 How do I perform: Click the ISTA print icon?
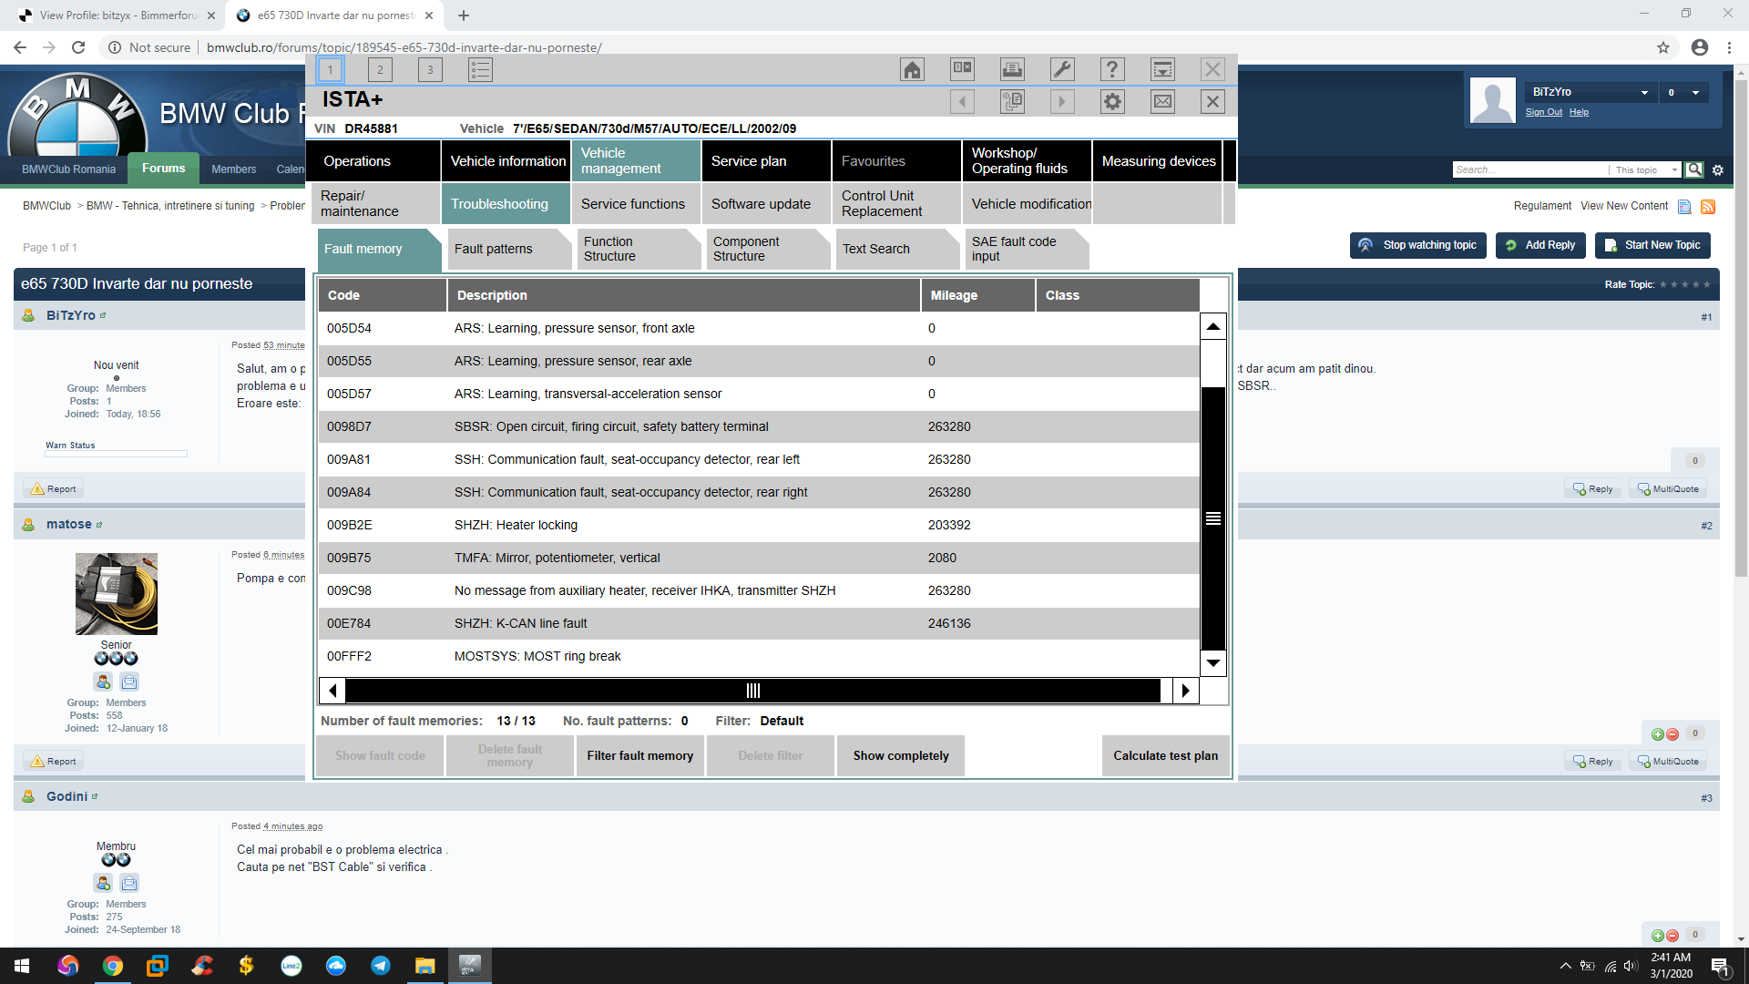click(1012, 69)
